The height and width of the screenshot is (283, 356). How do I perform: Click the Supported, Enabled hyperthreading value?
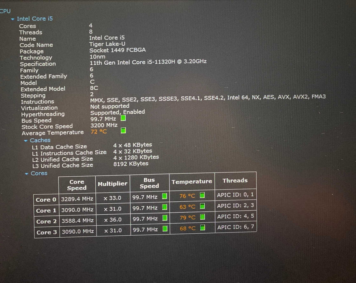[118, 112]
